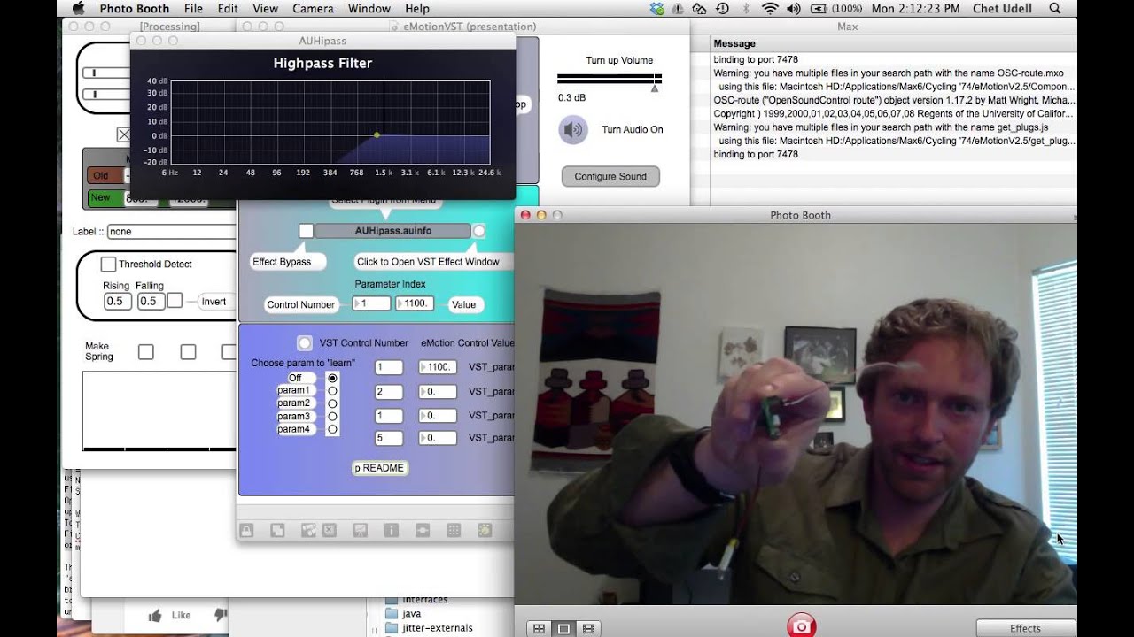Click the lock icon in Max patcher toolbar
The width and height of the screenshot is (1134, 637).
coord(246,530)
